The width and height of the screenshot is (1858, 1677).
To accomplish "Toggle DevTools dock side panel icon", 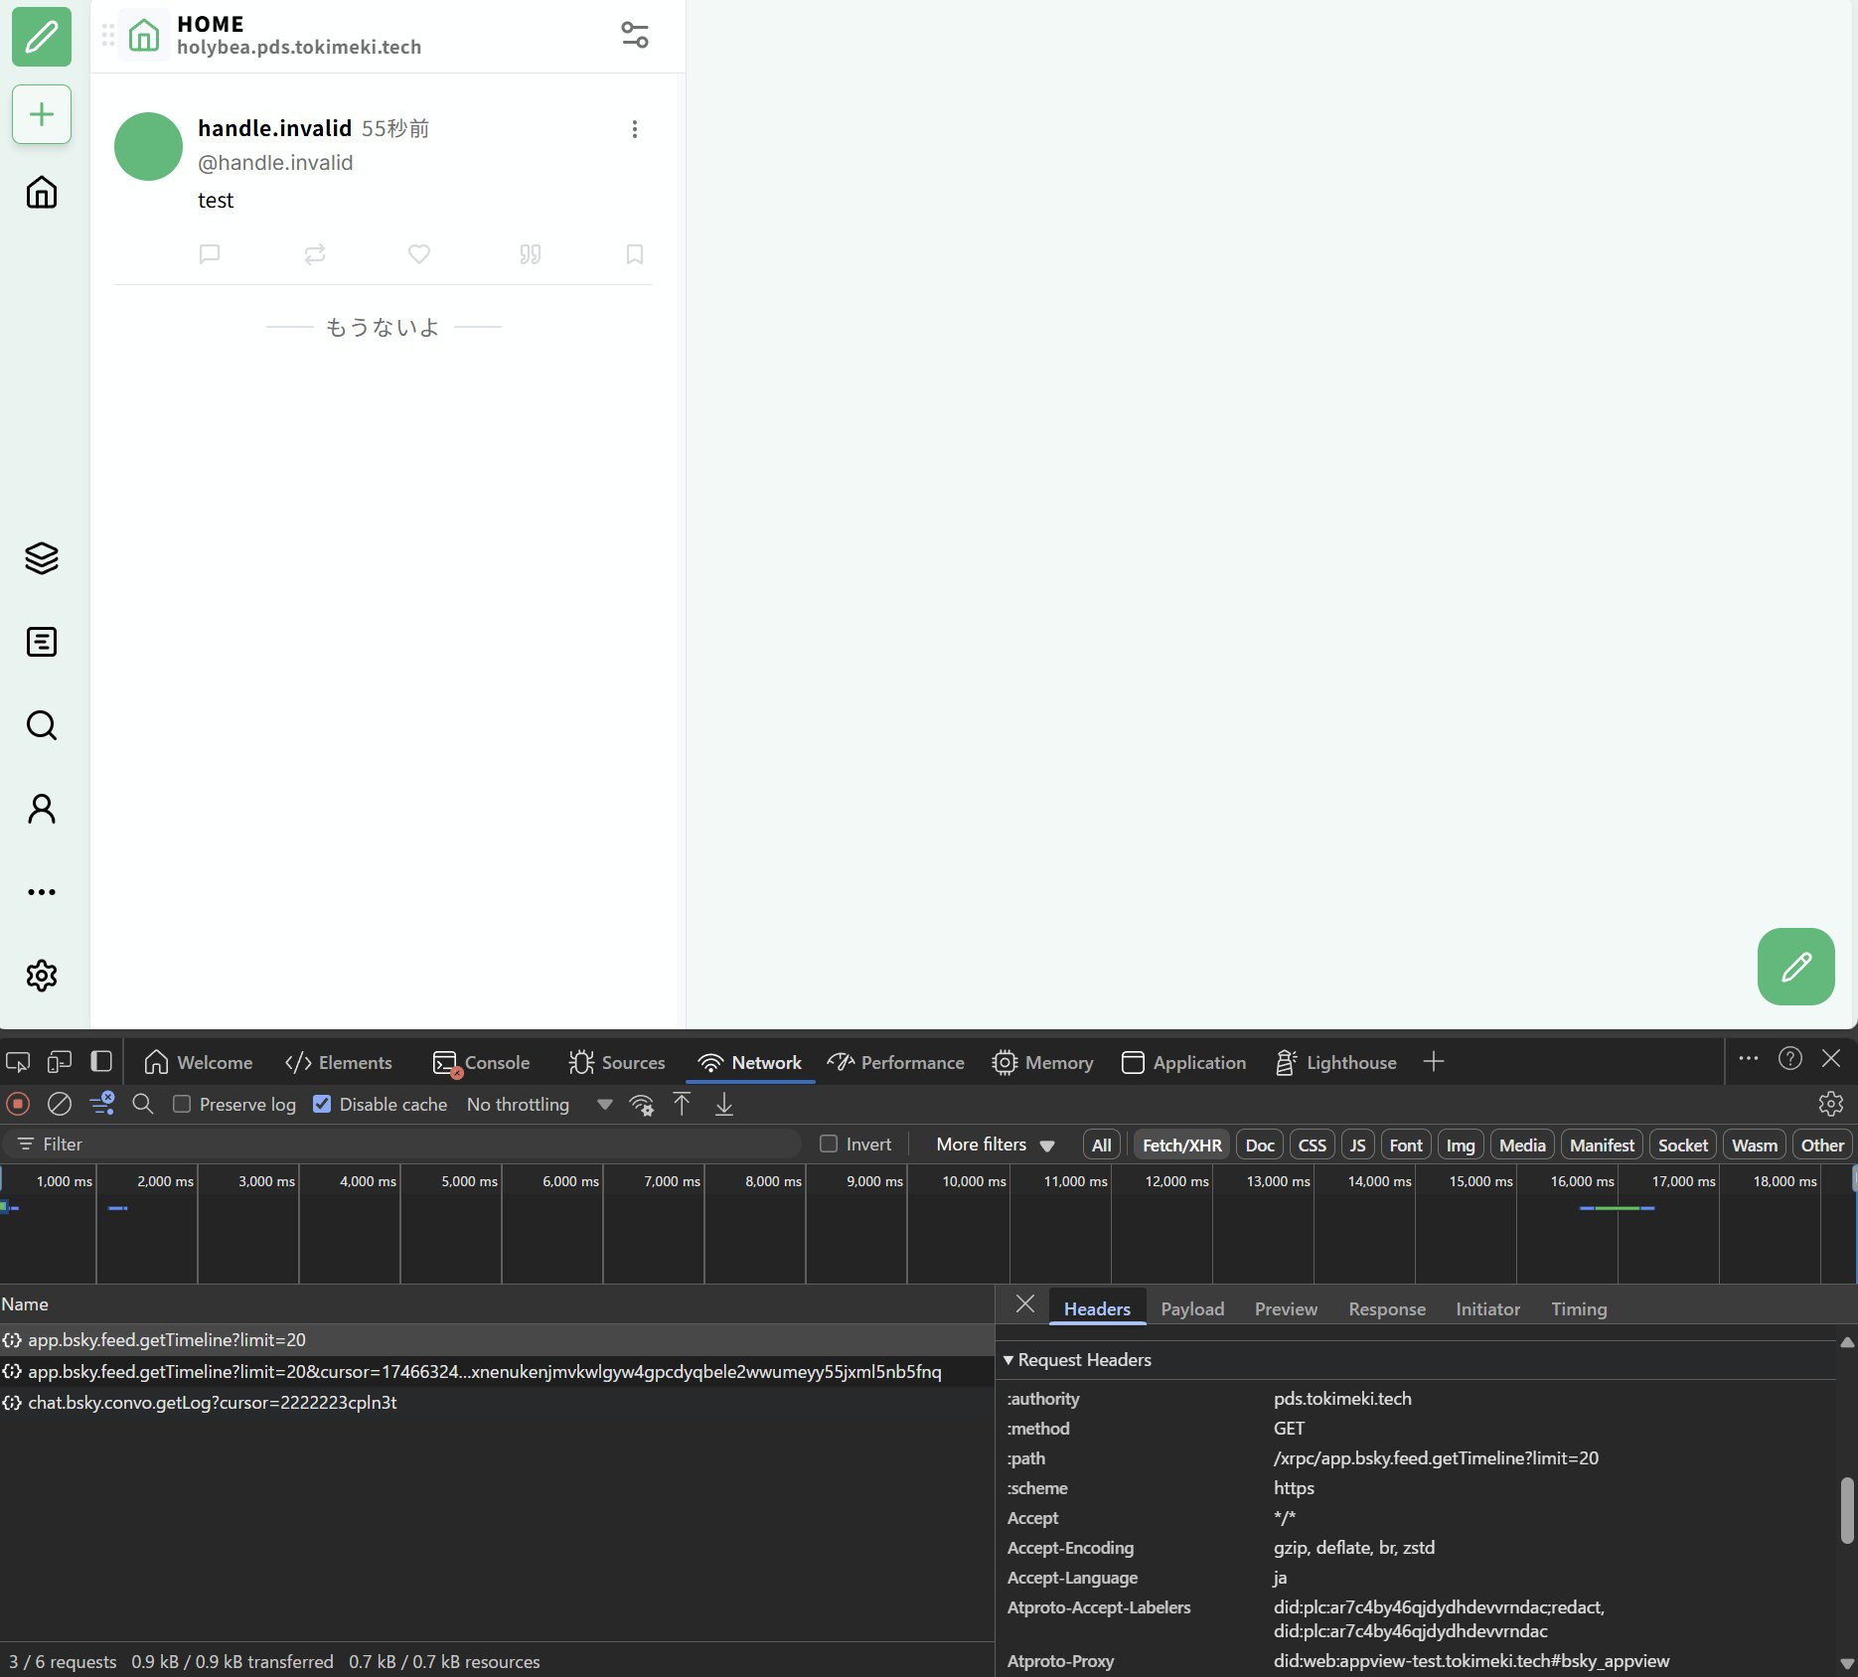I will (101, 1062).
